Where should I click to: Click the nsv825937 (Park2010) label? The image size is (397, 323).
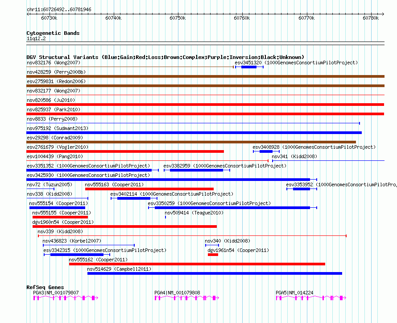coord(54,109)
